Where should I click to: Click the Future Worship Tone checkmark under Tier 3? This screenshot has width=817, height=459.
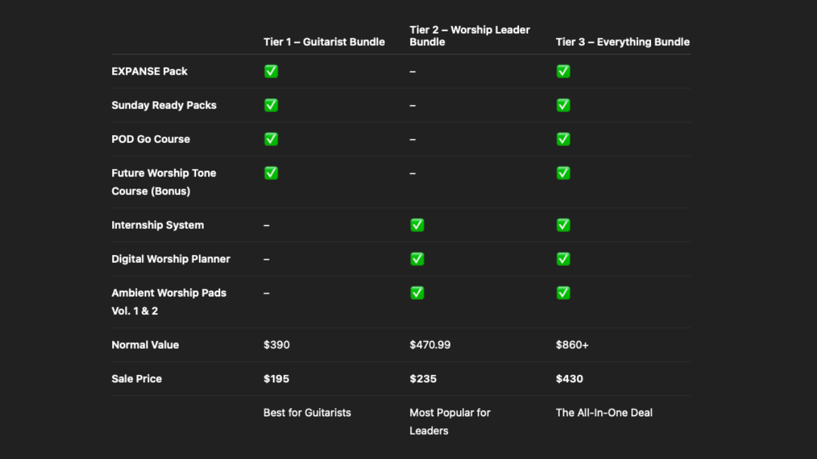click(x=563, y=173)
